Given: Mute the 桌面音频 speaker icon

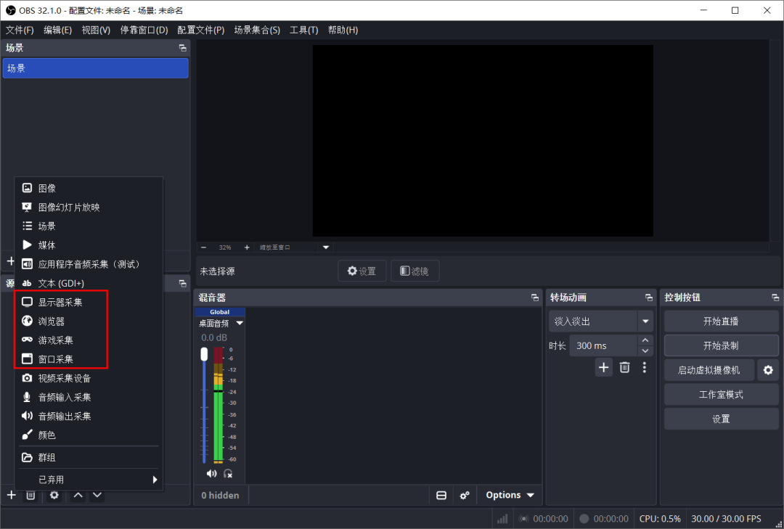Looking at the screenshot, I should [x=211, y=473].
